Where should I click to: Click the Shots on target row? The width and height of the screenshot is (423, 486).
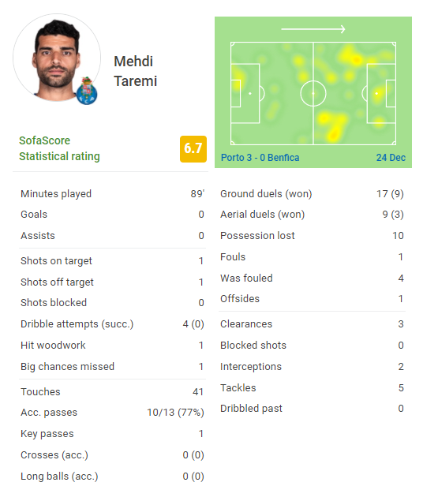click(x=112, y=261)
